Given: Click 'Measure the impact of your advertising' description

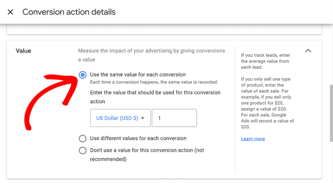Looking at the screenshot, I should [152, 55].
